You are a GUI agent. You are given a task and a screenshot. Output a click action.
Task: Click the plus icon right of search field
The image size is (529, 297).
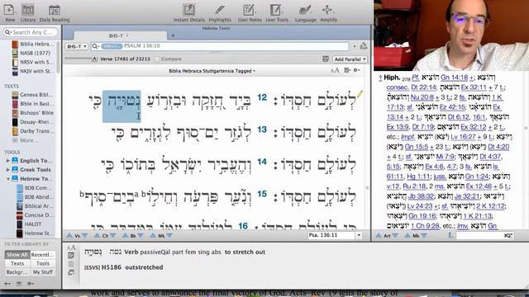[x=355, y=46]
